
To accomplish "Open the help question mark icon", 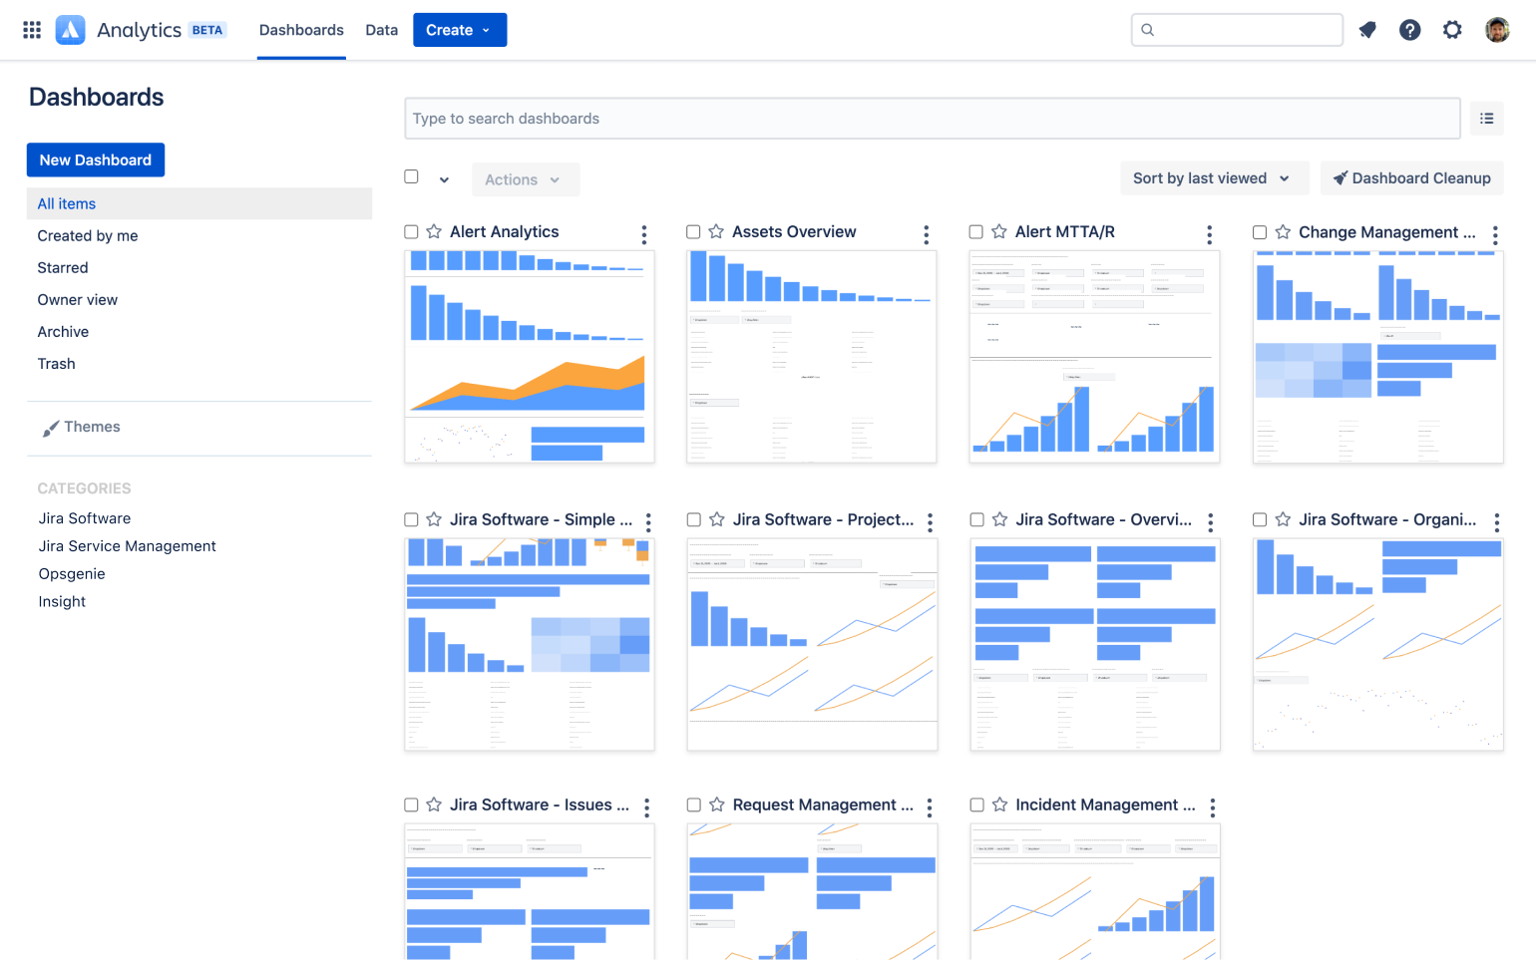I will point(1409,30).
